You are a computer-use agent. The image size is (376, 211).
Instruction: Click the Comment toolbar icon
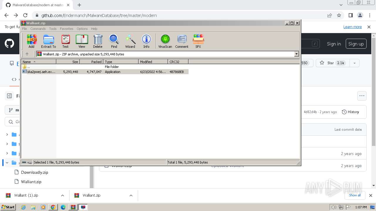pos(182,41)
